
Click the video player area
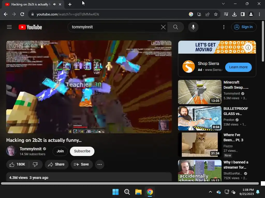click(x=89, y=87)
